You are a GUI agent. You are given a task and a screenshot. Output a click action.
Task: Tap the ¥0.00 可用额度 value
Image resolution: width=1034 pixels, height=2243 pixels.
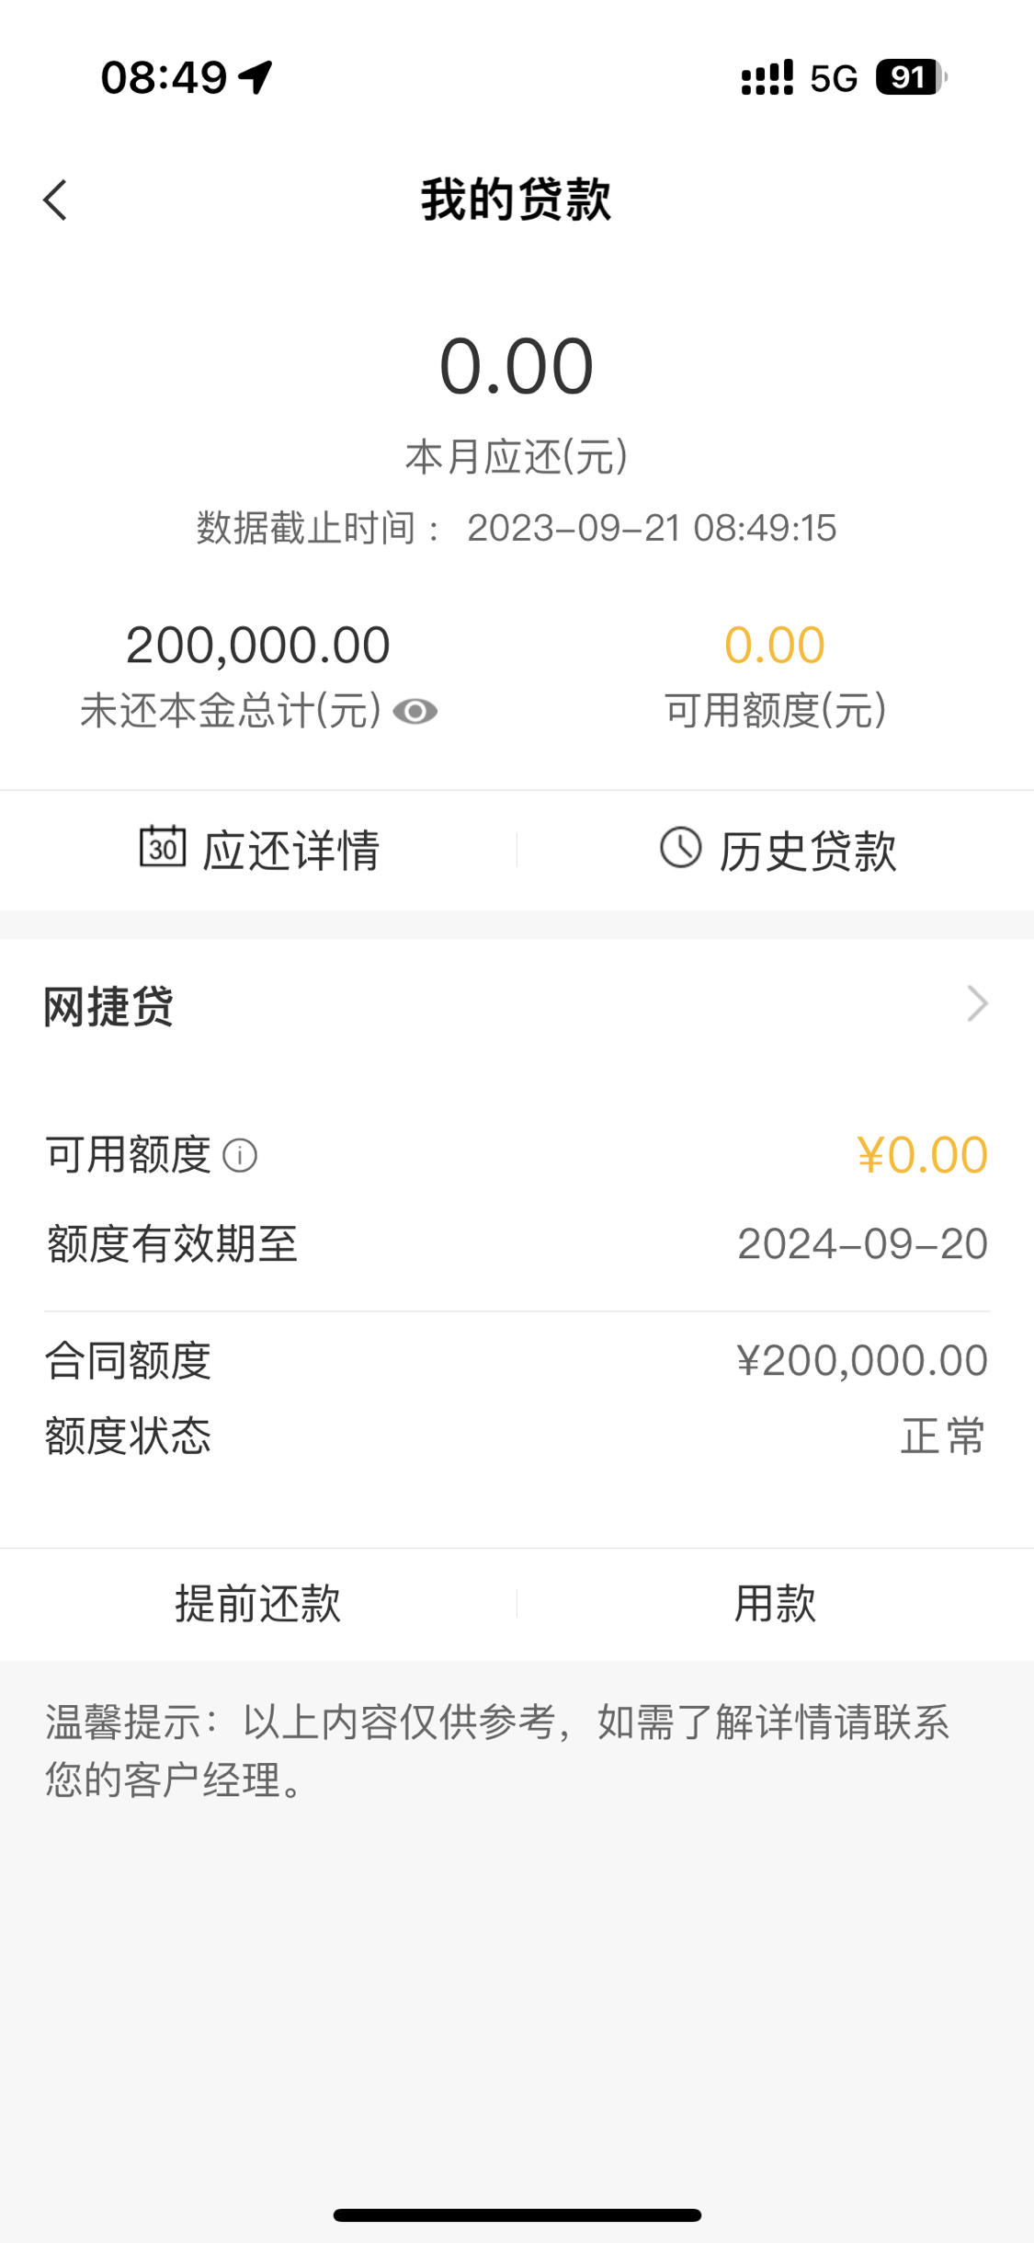[922, 1155]
